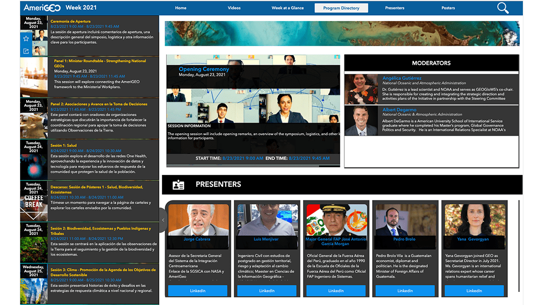Collapse the session list side panel arrow

163,220
